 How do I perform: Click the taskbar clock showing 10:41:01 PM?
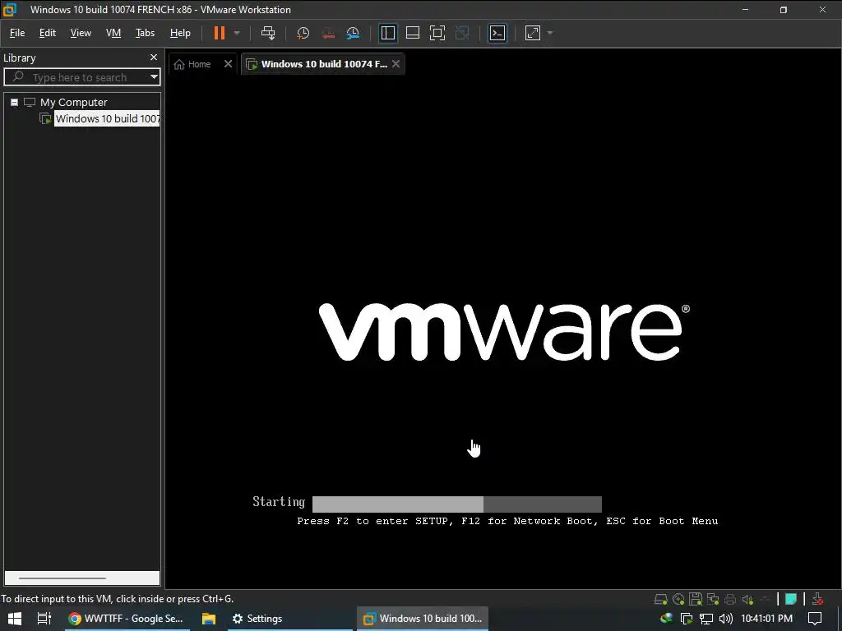[766, 619]
